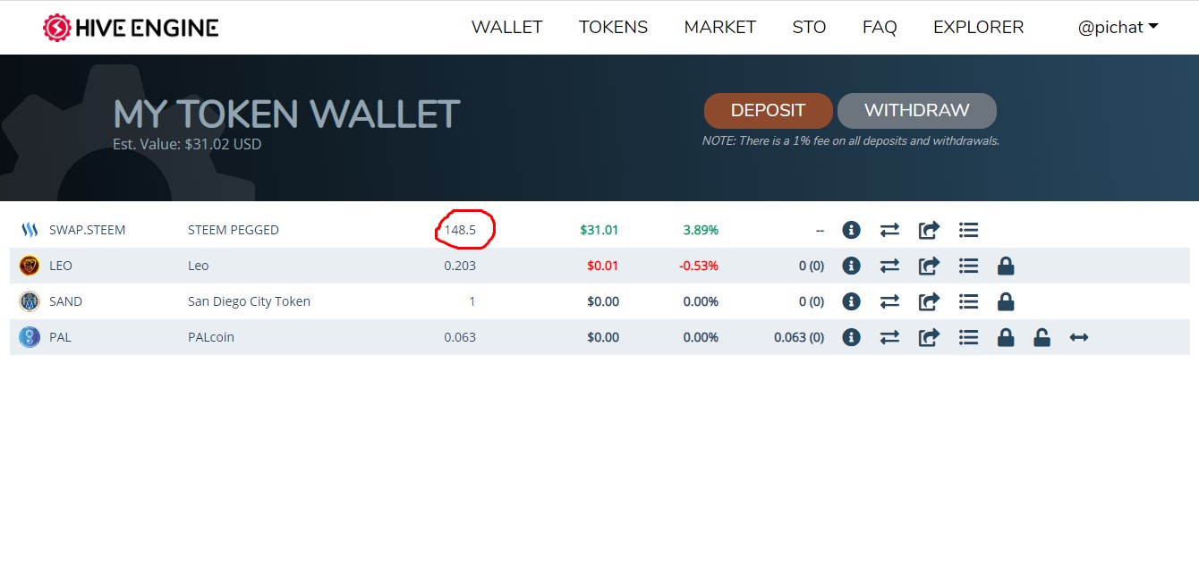Open the TOKENS menu item
1199x567 pixels.
pos(613,27)
